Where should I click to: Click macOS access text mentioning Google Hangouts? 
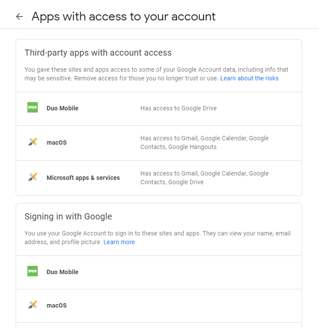[204, 142]
